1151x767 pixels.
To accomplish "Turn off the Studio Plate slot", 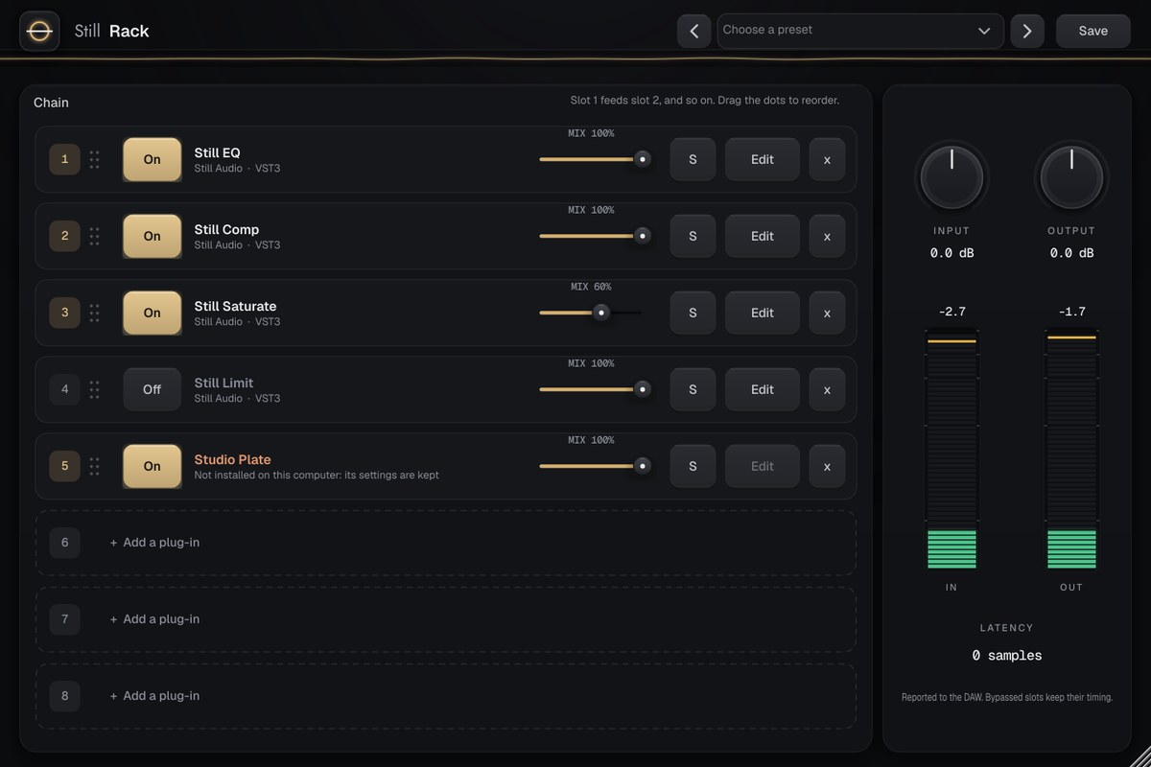I will pos(152,466).
